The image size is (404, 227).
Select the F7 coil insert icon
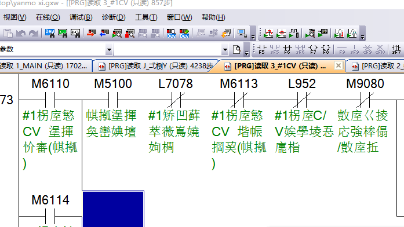pos(313,49)
